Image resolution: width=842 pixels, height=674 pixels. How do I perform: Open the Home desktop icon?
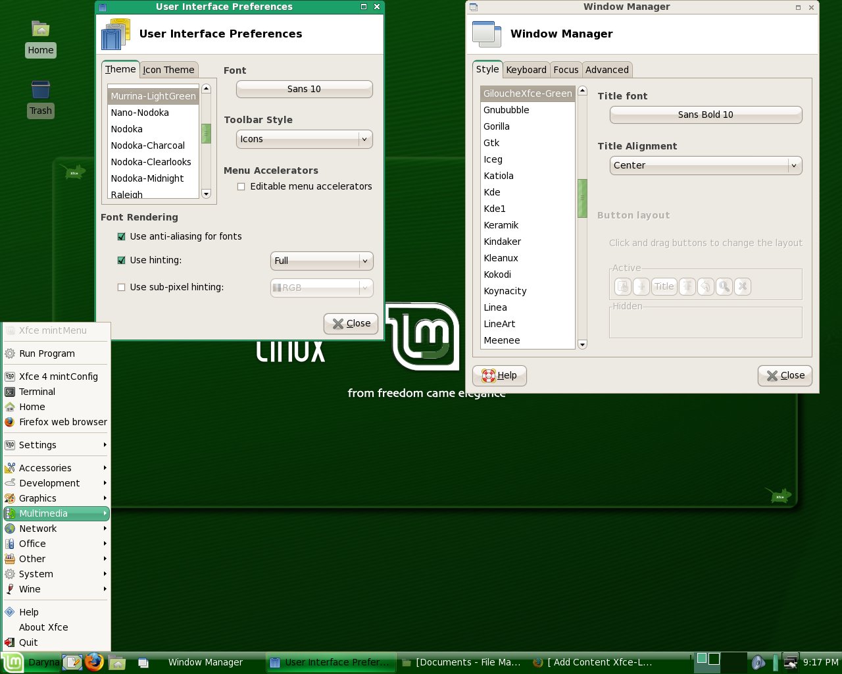[41, 38]
